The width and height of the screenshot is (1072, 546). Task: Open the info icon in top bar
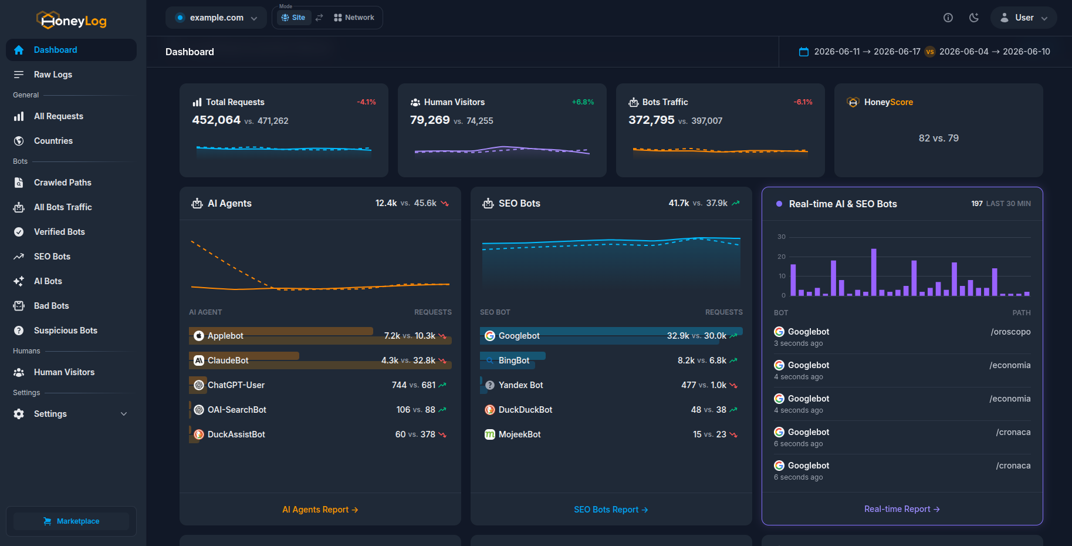(x=948, y=18)
